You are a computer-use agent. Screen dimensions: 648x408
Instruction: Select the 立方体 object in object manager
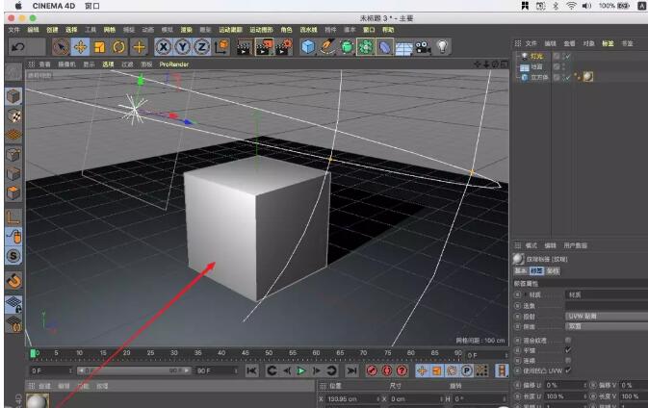(537, 78)
